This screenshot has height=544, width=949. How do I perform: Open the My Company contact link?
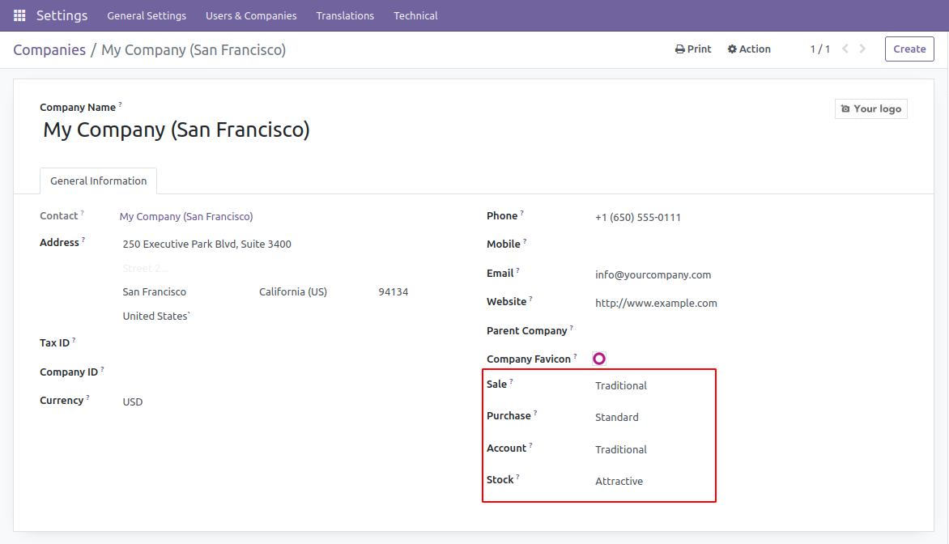186,217
